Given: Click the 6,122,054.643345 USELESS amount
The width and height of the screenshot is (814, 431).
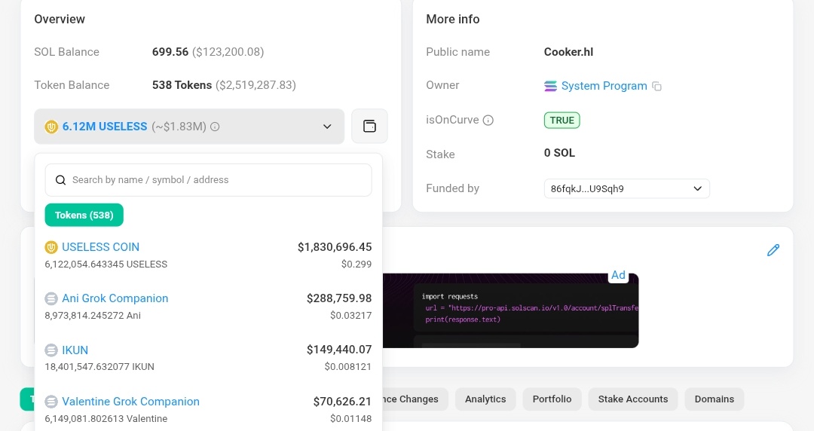Looking at the screenshot, I should (106, 264).
